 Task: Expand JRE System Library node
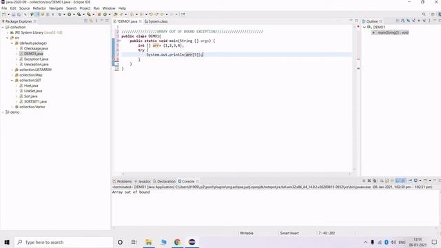point(8,32)
